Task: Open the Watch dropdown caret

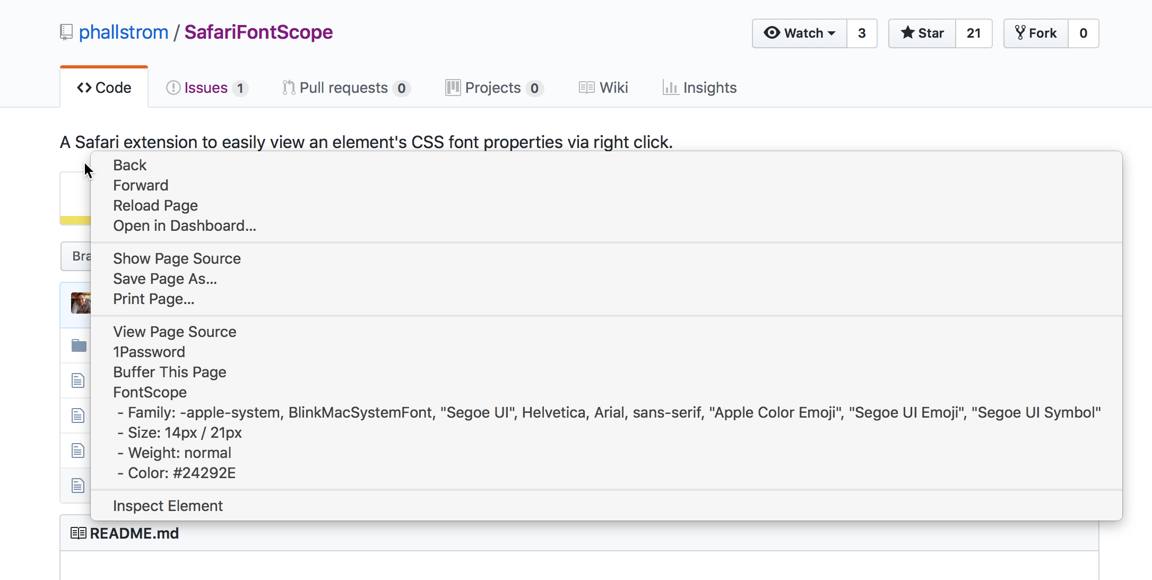Action: (x=832, y=33)
